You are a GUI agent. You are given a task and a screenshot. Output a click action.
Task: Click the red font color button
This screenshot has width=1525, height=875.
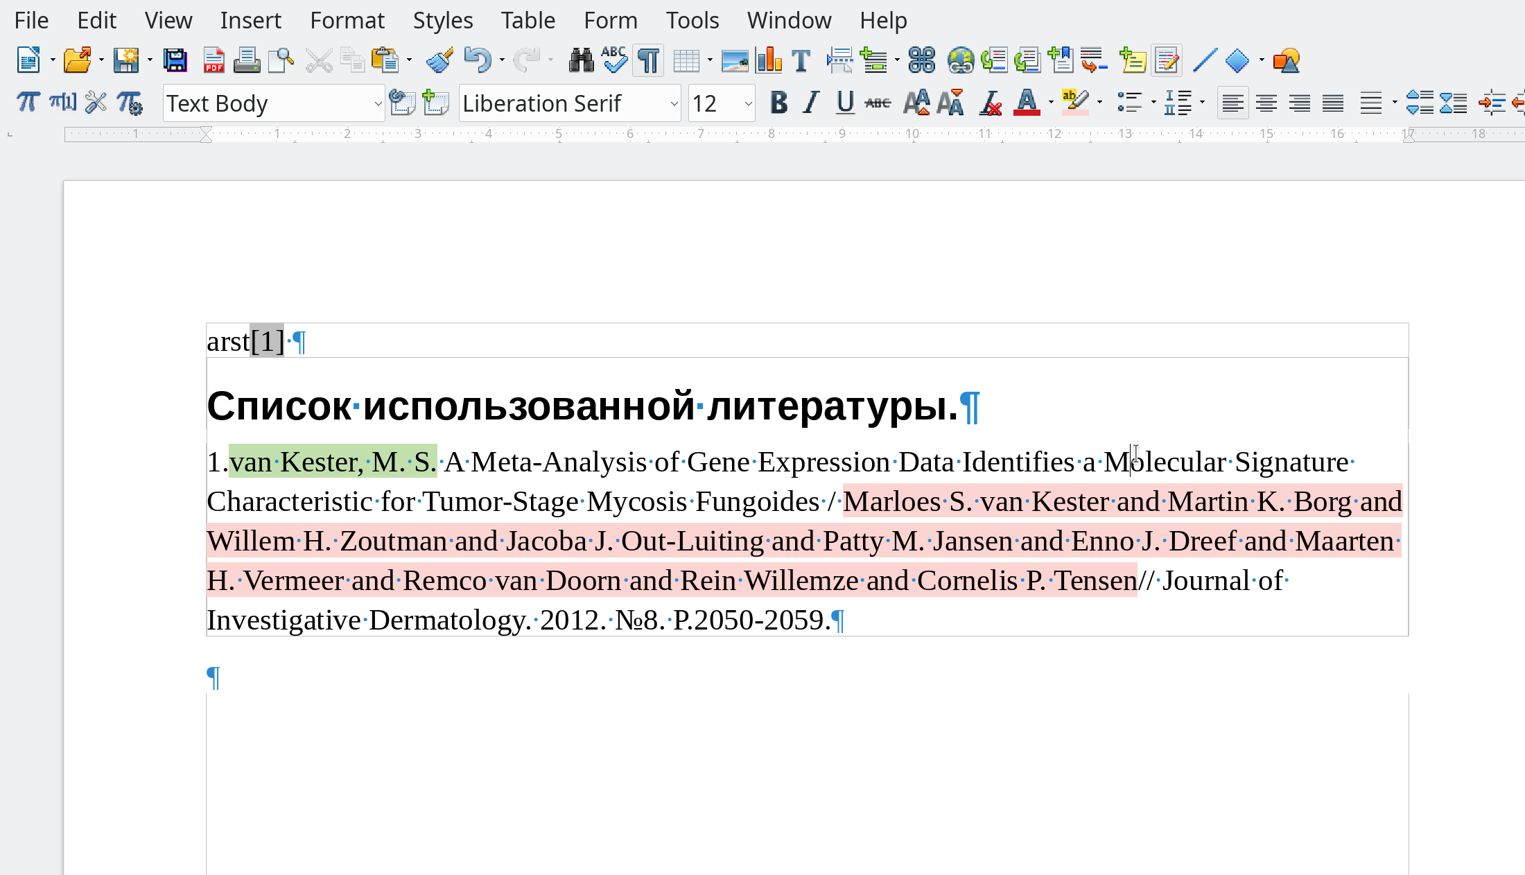click(1026, 103)
